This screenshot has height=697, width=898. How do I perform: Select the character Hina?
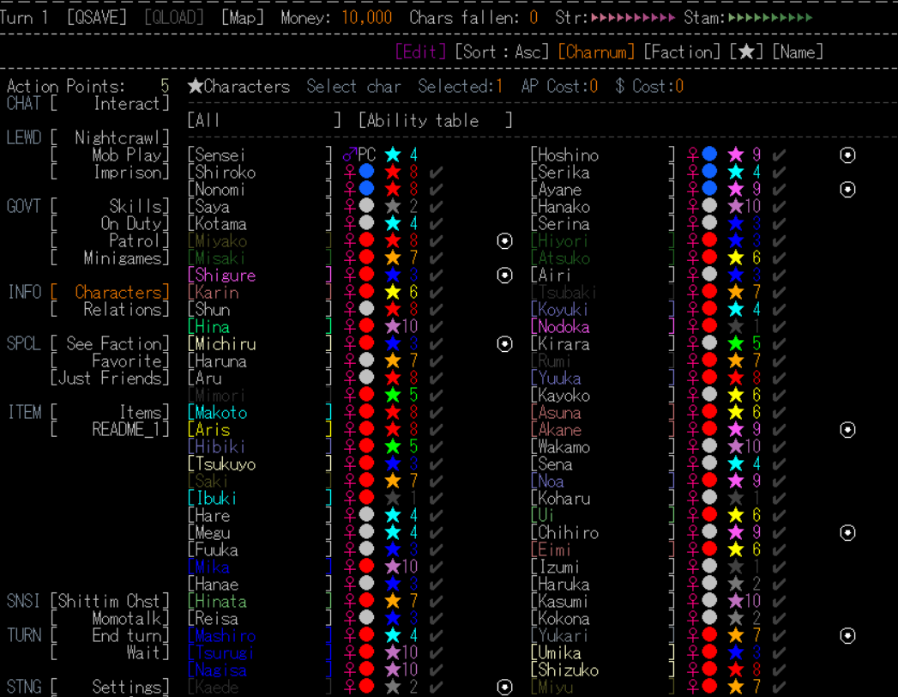pyautogui.click(x=260, y=327)
